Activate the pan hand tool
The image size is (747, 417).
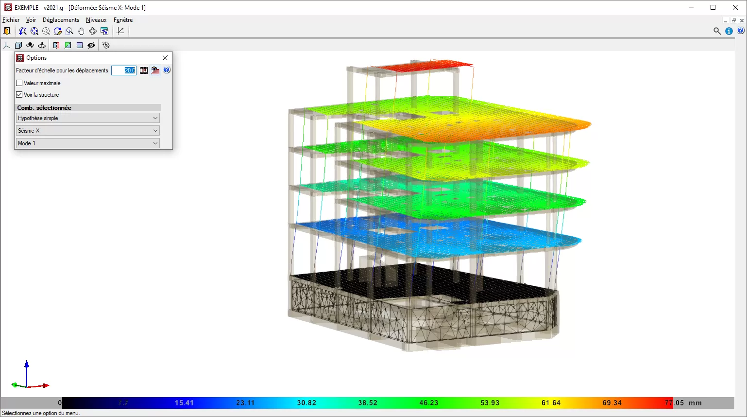point(81,31)
